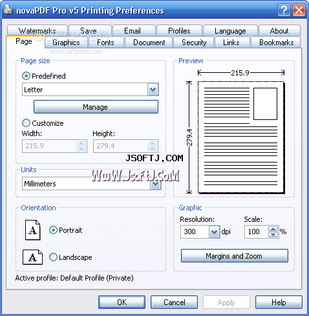Screen dimensions: 309x316
Task: Click the Apply button
Action: coord(226,302)
